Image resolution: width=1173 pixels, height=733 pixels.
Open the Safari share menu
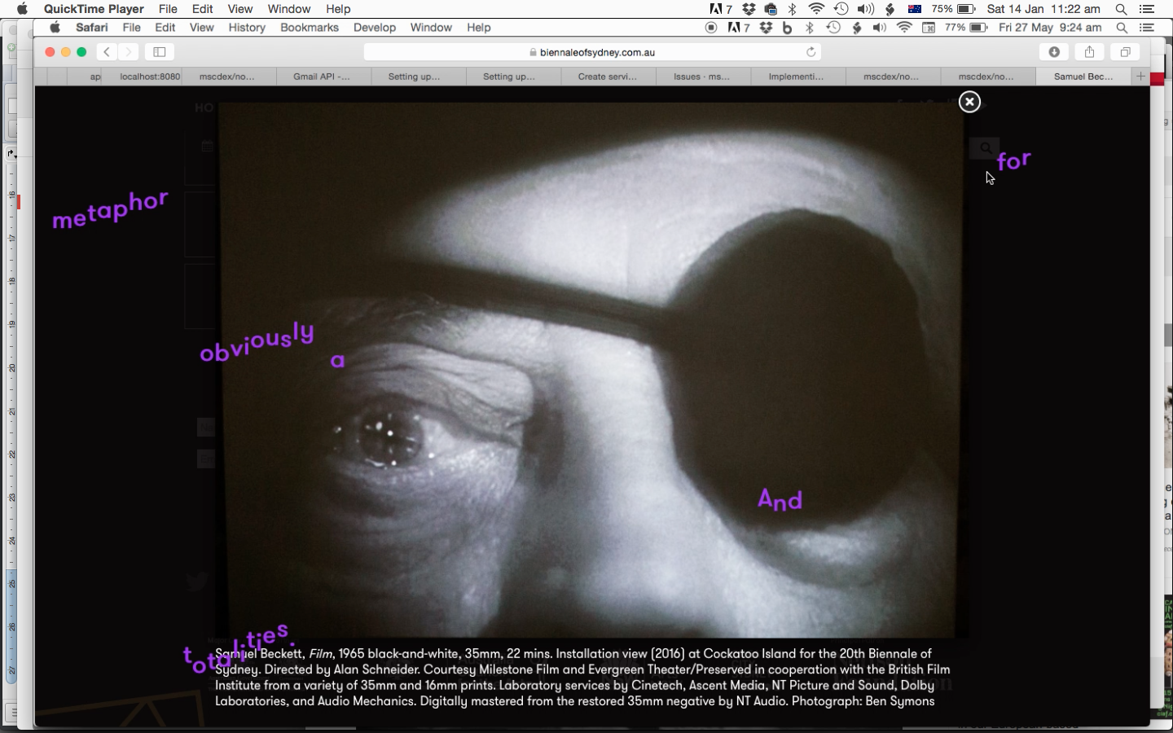pyautogui.click(x=1089, y=52)
